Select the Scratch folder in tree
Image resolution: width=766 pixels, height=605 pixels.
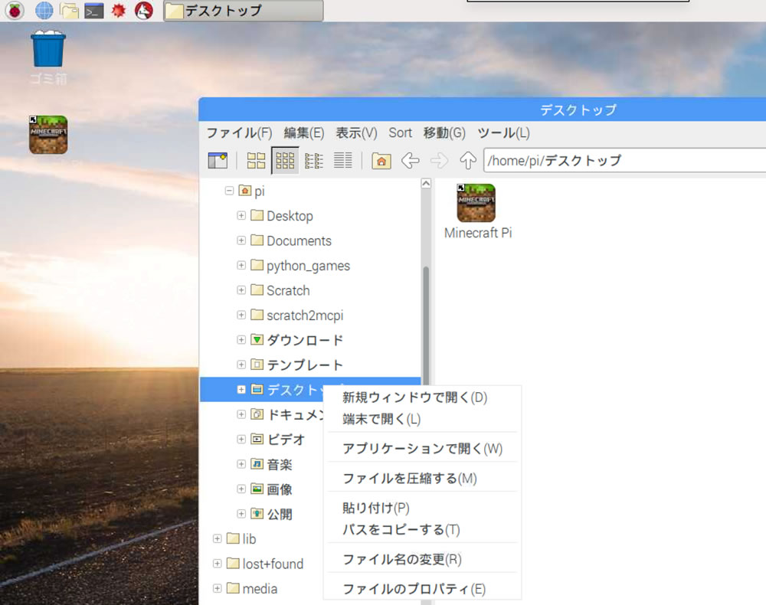click(x=280, y=290)
